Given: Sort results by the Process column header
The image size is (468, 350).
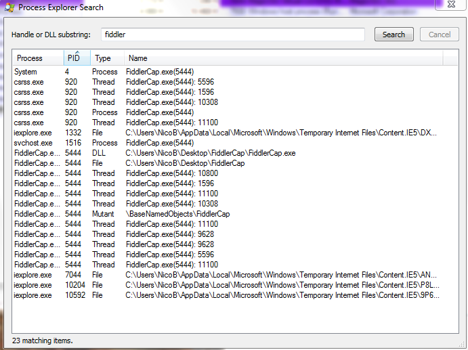Looking at the screenshot, I should pos(38,58).
